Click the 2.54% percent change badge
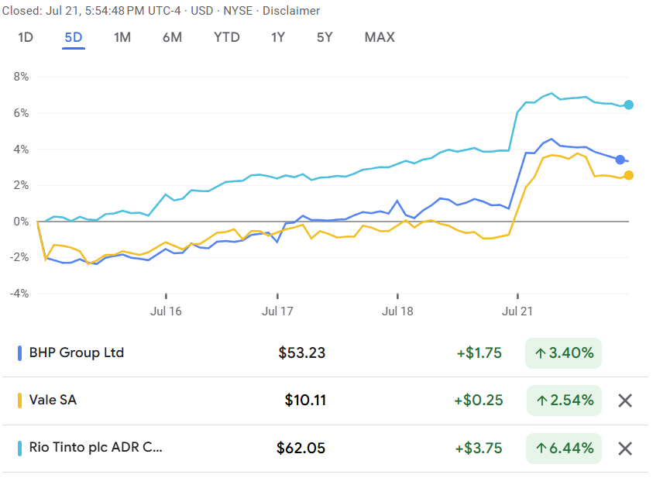 coord(564,401)
